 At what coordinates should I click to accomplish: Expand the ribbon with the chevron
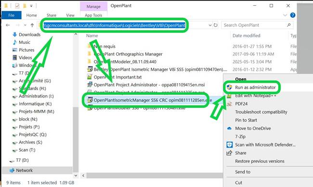coord(285,15)
